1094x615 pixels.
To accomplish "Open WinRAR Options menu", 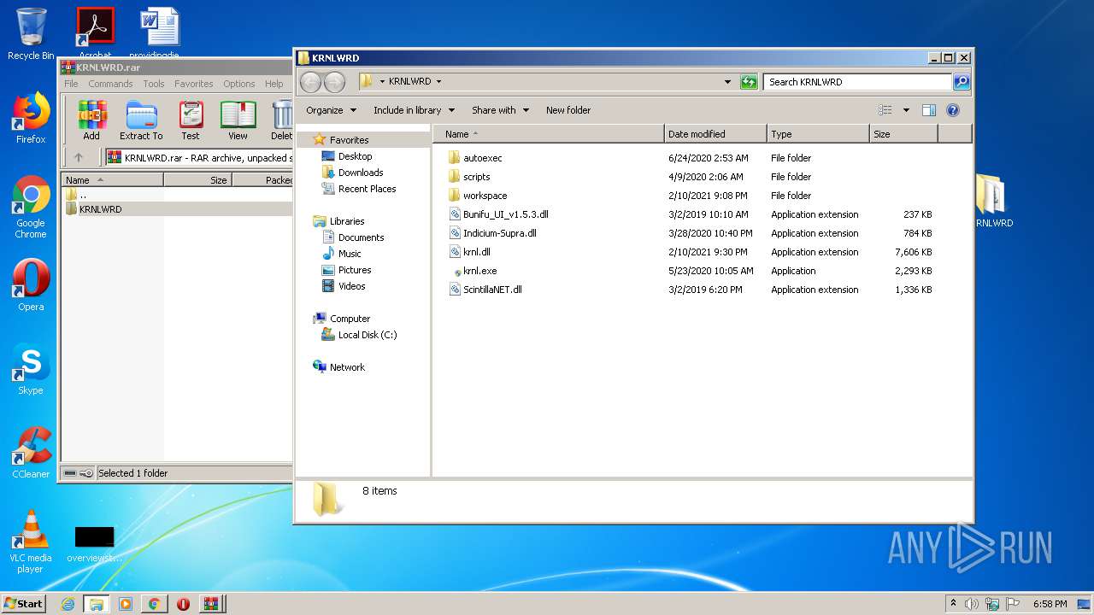I will 238,84.
